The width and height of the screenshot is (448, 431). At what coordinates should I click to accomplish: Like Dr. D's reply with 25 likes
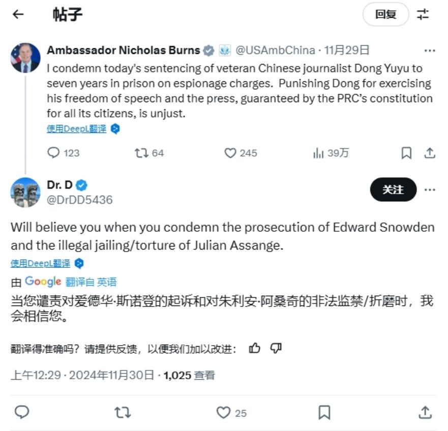tap(231, 413)
